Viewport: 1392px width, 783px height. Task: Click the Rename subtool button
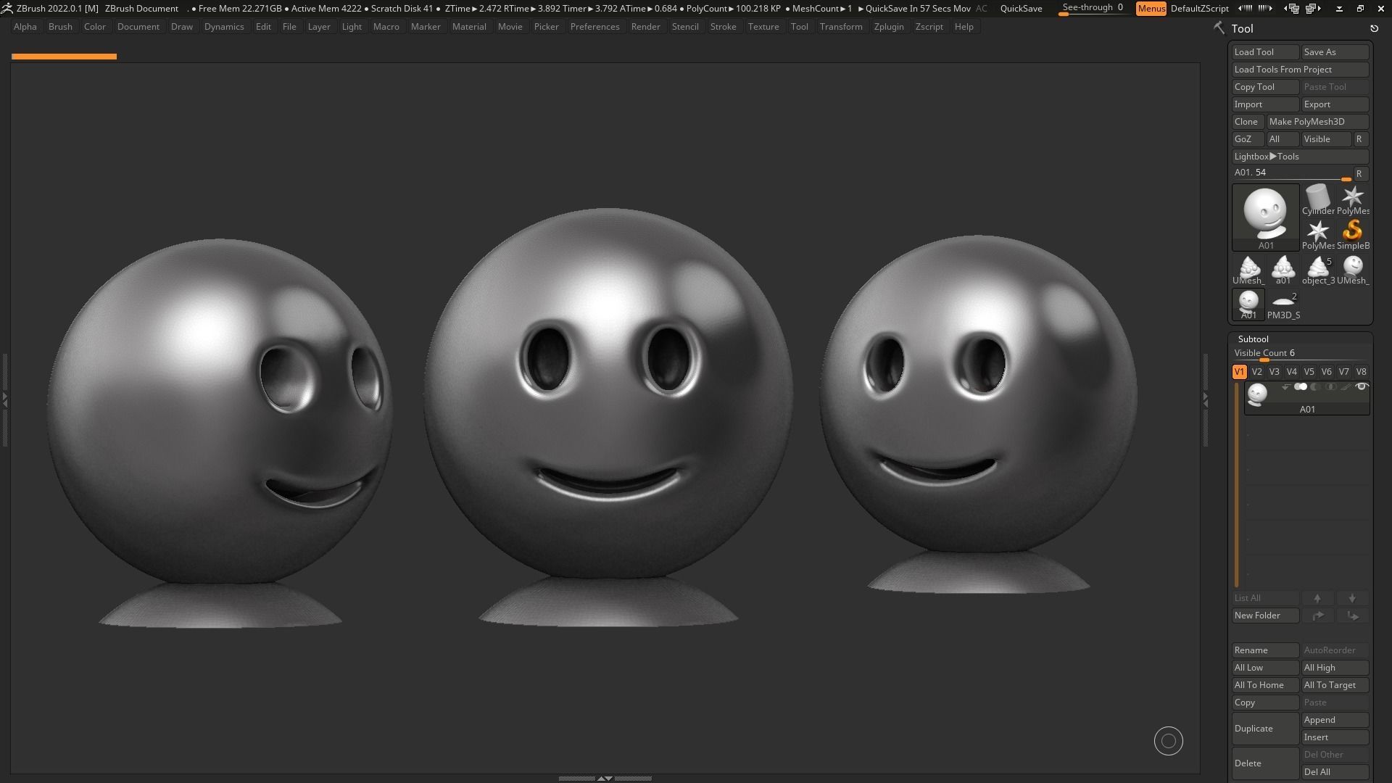coord(1265,650)
